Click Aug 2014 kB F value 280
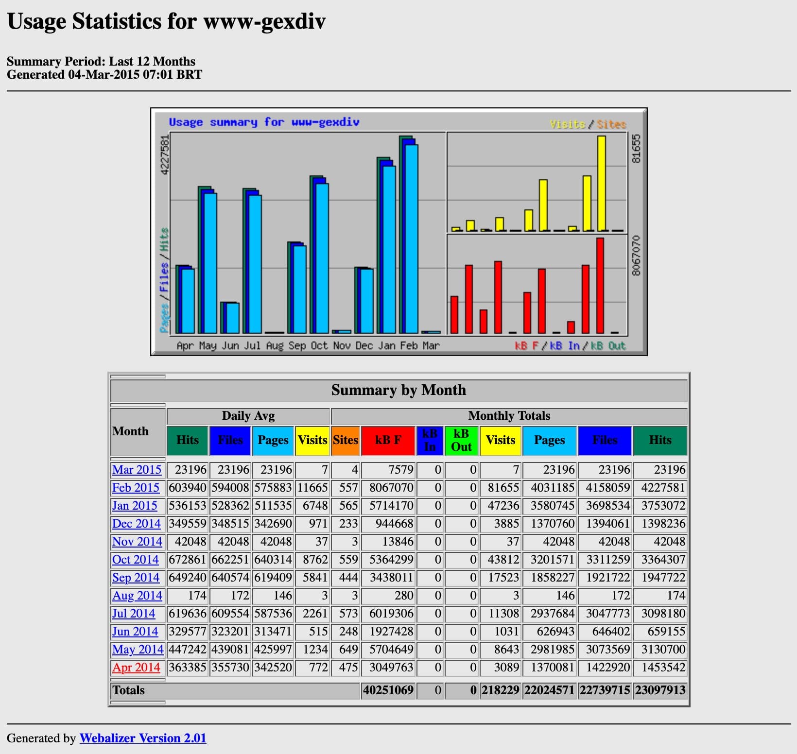The width and height of the screenshot is (797, 754). (404, 596)
